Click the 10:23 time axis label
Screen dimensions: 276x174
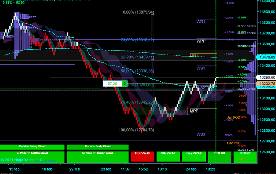210,169
